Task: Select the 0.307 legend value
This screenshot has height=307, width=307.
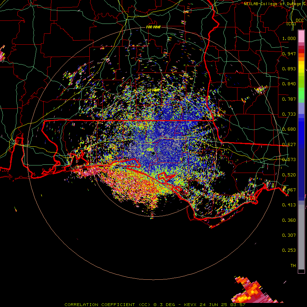Action: tap(289, 235)
